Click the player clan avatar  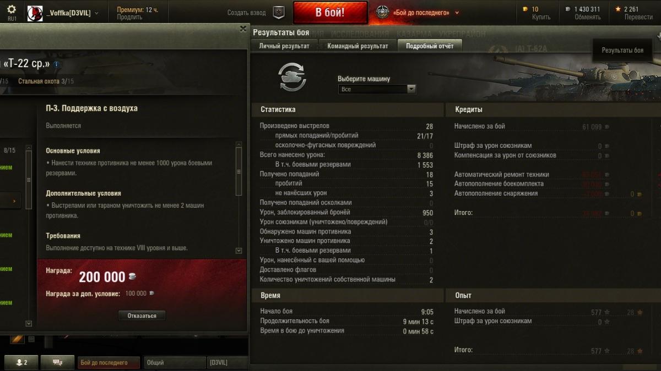click(35, 13)
